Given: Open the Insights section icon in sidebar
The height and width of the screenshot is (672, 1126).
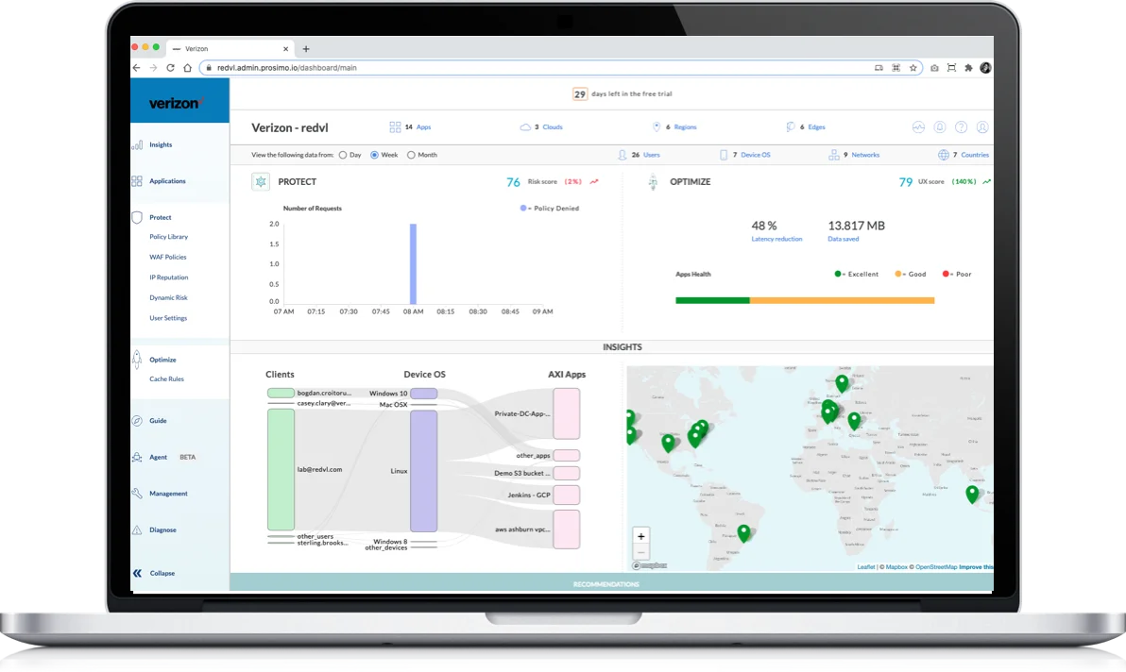Looking at the screenshot, I should pos(137,145).
